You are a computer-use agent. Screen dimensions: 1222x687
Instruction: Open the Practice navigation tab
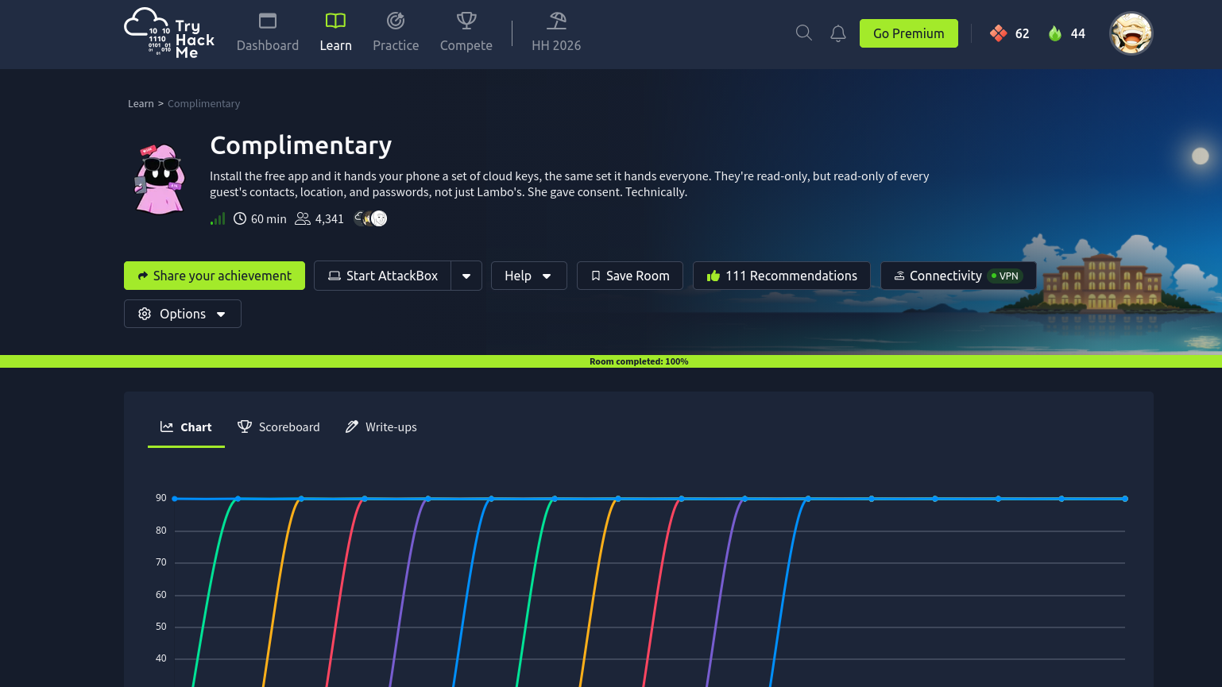(x=396, y=33)
